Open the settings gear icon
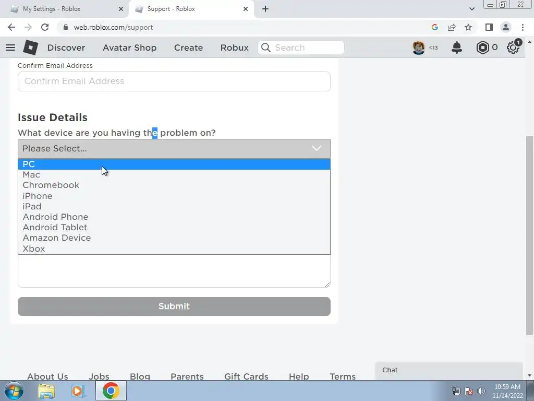This screenshot has width=534, height=401. [513, 47]
